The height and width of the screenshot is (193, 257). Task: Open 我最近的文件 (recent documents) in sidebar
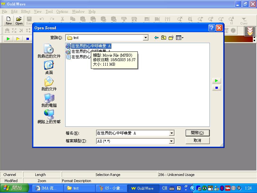pyautogui.click(x=49, y=51)
